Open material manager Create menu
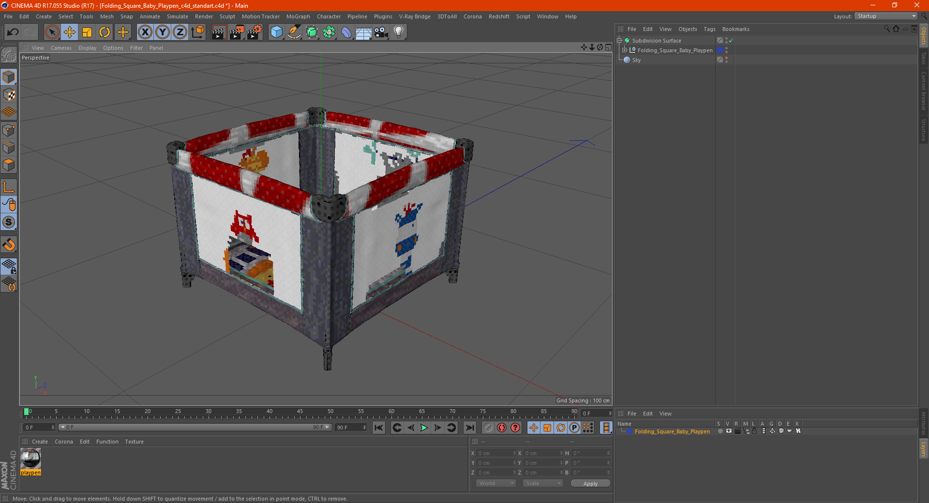The height and width of the screenshot is (503, 929). pos(40,442)
